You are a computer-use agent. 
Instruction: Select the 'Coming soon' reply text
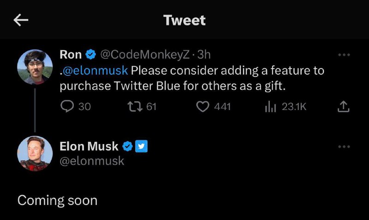click(x=57, y=200)
